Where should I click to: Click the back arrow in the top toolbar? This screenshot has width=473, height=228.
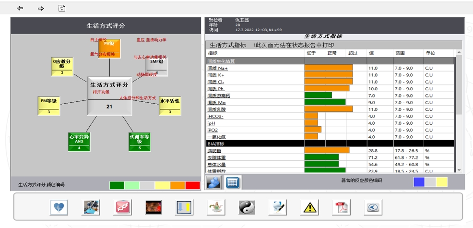point(20,9)
